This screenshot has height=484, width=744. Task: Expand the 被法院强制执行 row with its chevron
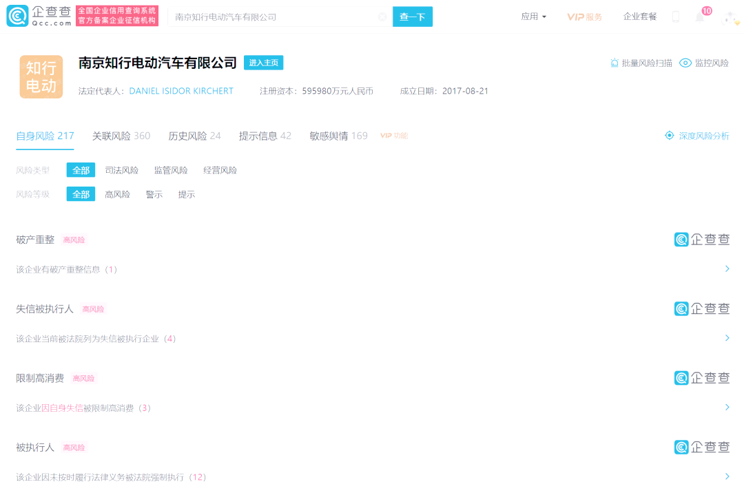[x=727, y=476]
